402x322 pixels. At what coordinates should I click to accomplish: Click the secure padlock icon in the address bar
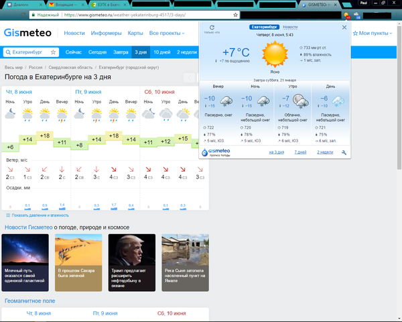click(33, 15)
